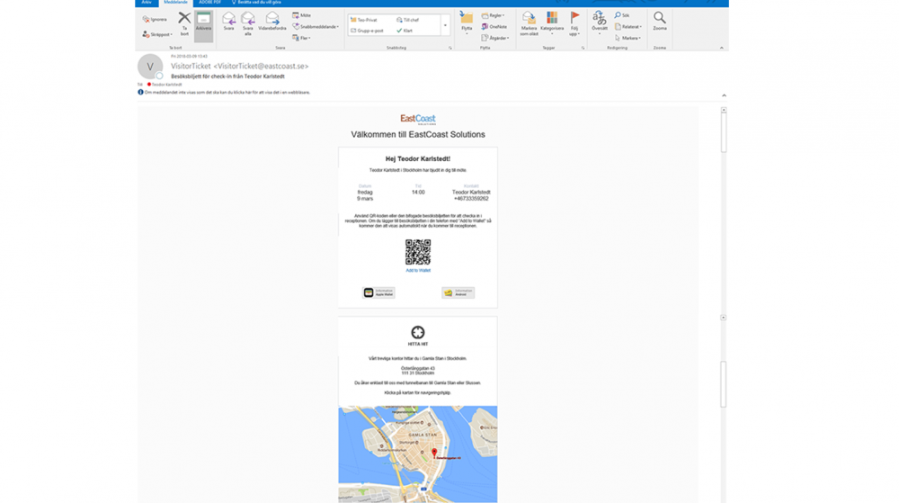Click the Översätt translate icon
Viewport: 899px width, 503px height.
tap(599, 22)
